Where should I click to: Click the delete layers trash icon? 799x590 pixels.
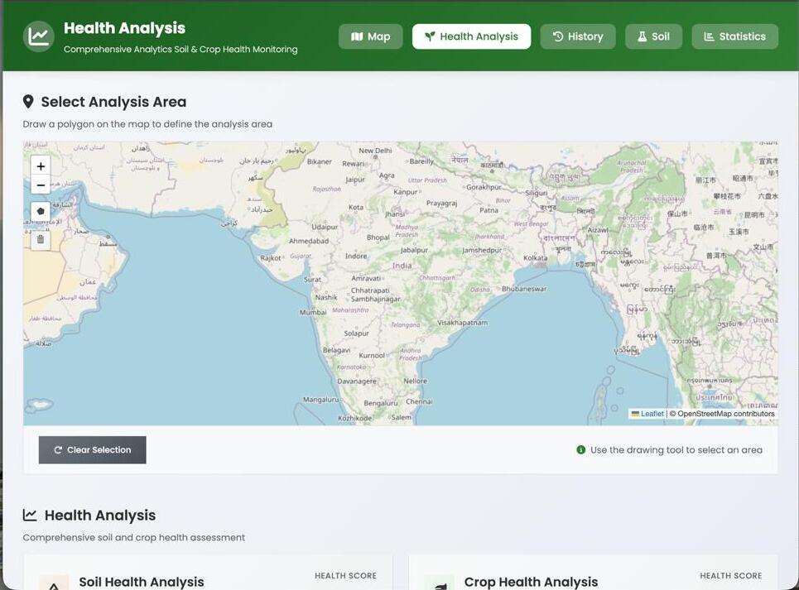point(41,239)
